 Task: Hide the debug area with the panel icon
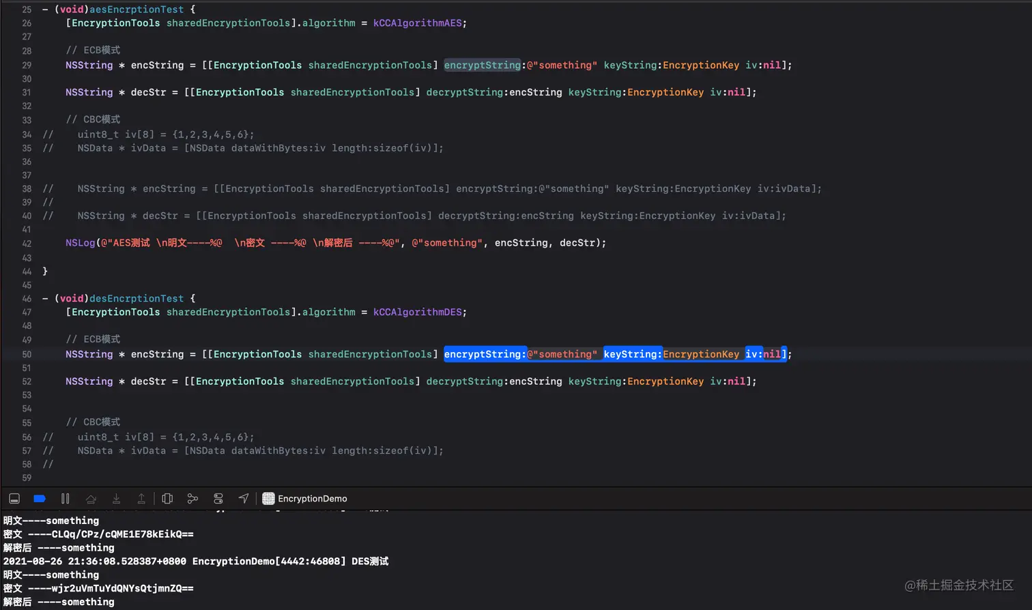click(x=14, y=499)
